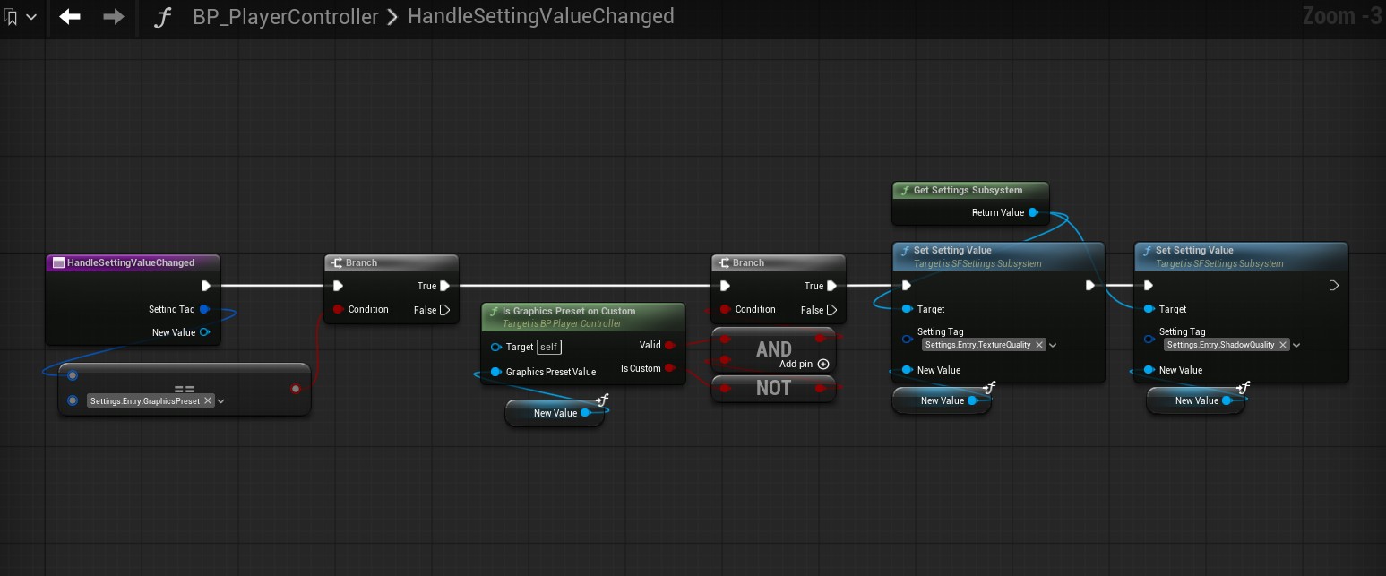Click Target pin on ShadowQuality Set Setting Value node
1386x576 pixels.
pos(1149,309)
